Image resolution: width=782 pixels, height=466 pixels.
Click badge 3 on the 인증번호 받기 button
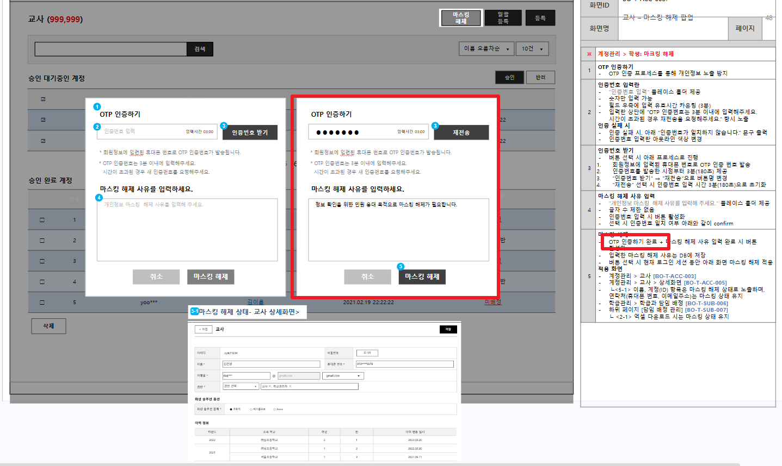coord(224,126)
